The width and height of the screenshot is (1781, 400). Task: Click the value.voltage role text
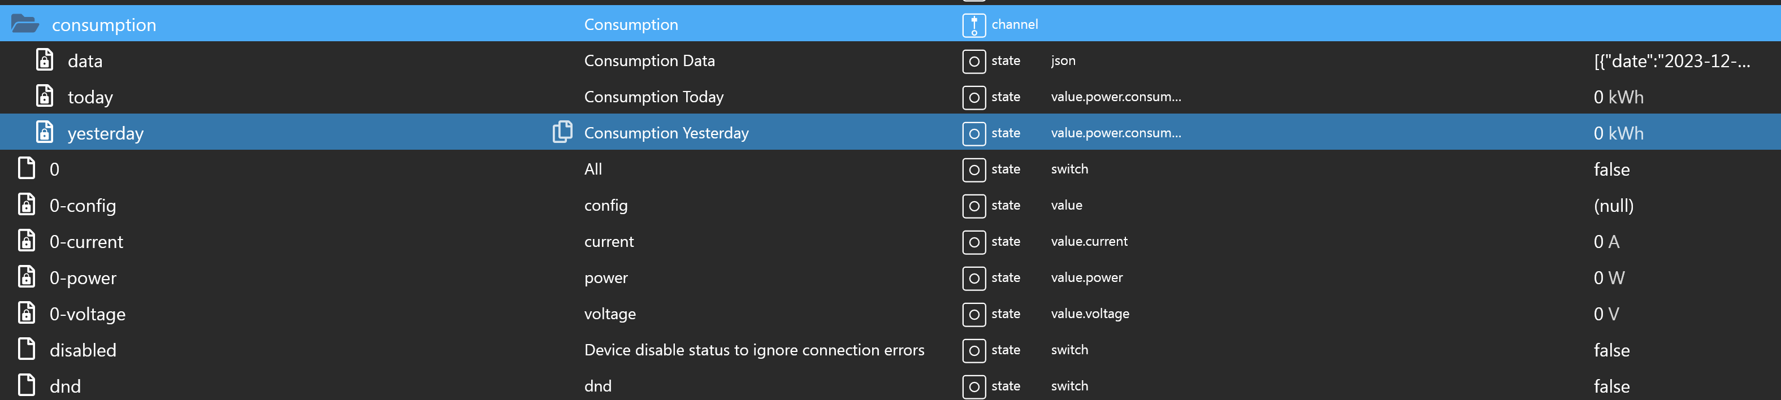(x=1090, y=314)
